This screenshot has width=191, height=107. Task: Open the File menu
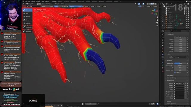click(x=26, y=1)
